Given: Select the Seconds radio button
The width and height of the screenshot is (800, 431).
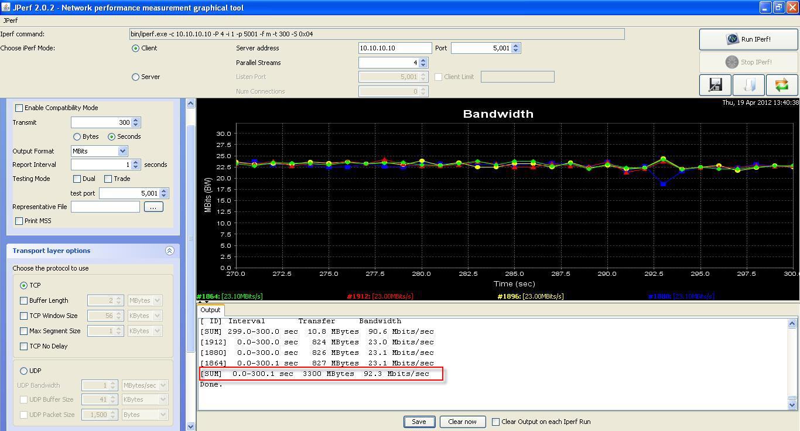Looking at the screenshot, I should [111, 136].
